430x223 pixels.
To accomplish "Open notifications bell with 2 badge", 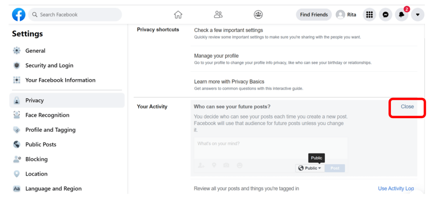I will 401,15.
